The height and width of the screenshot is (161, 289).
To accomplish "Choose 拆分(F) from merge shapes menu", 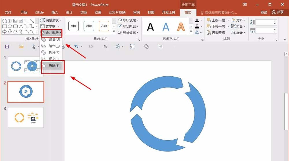I will pos(51,52).
